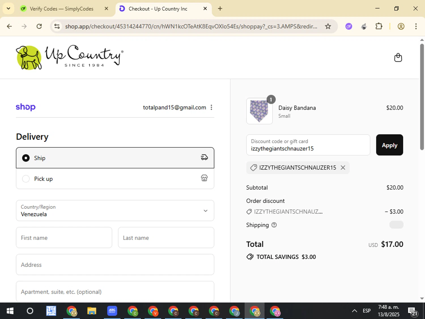
Task: Select the Pick up delivery option
Action: (x=115, y=179)
